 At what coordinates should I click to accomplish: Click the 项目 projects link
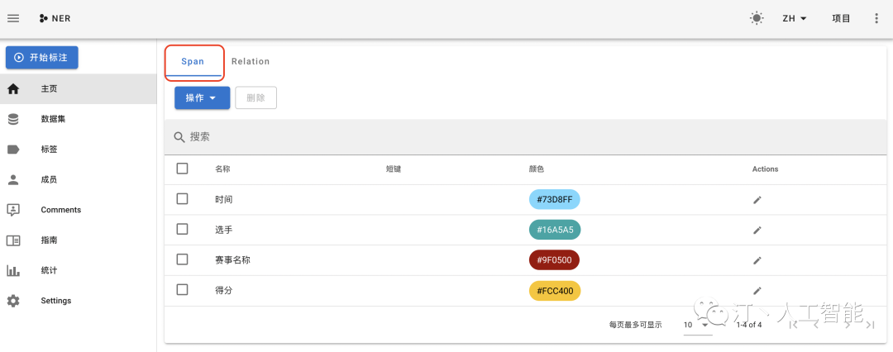click(x=841, y=18)
